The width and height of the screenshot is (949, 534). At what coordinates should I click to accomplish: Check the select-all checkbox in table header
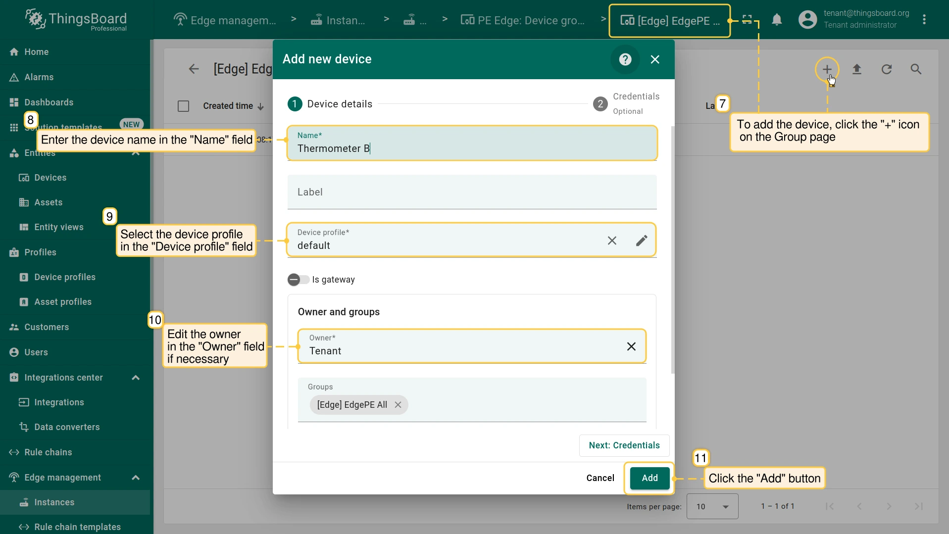coord(183,106)
